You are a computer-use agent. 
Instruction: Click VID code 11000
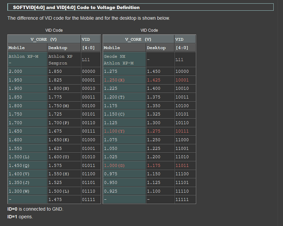(x=182, y=140)
